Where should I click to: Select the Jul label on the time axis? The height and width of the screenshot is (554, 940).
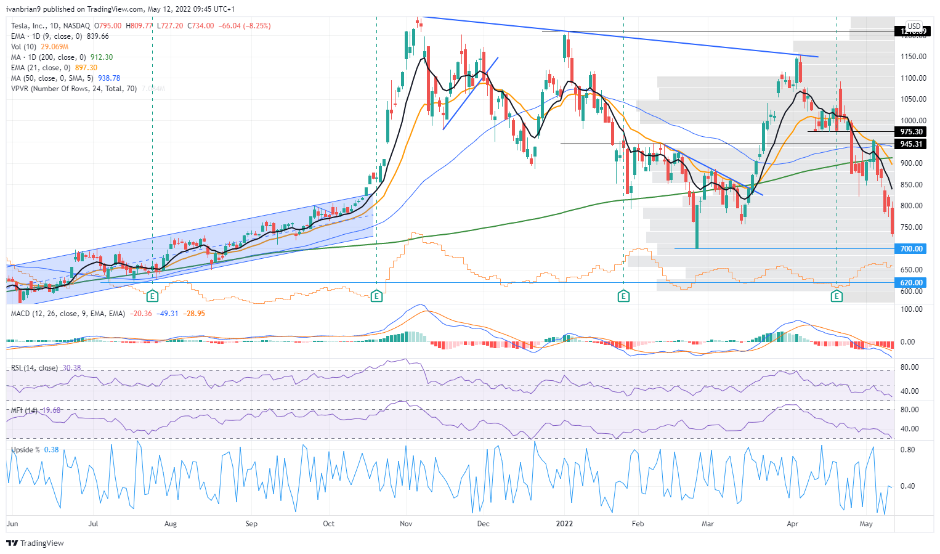[x=94, y=524]
